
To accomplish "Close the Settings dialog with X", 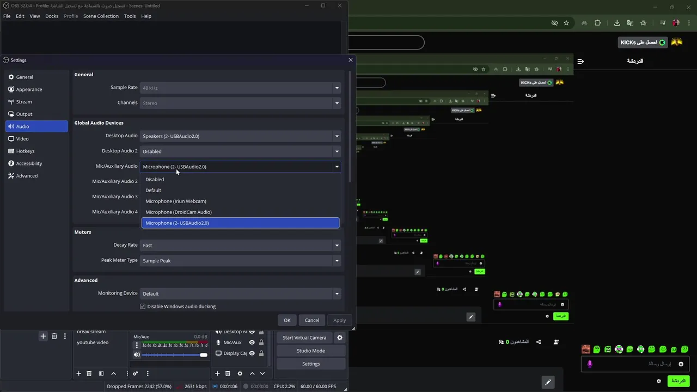I will [x=351, y=60].
